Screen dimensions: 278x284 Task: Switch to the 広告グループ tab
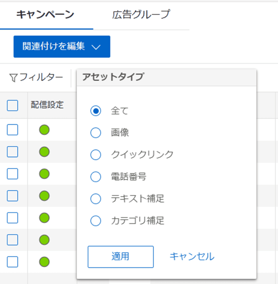141,14
